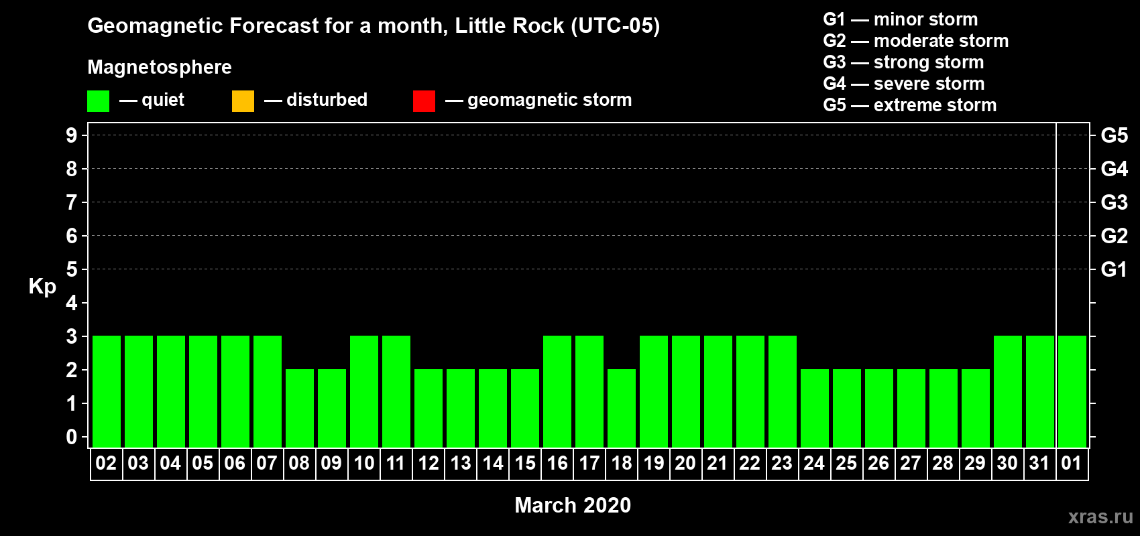Select the green bar for day 23
1140x536 pixels.
click(783, 391)
